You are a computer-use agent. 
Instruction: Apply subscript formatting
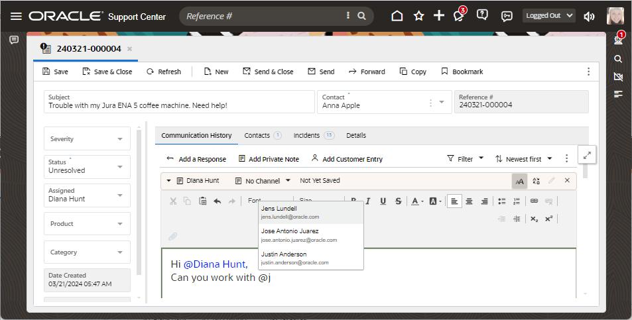pyautogui.click(x=534, y=219)
